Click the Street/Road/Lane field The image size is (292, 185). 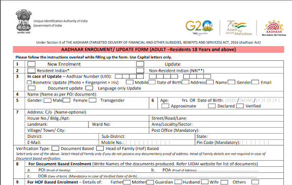217,118
